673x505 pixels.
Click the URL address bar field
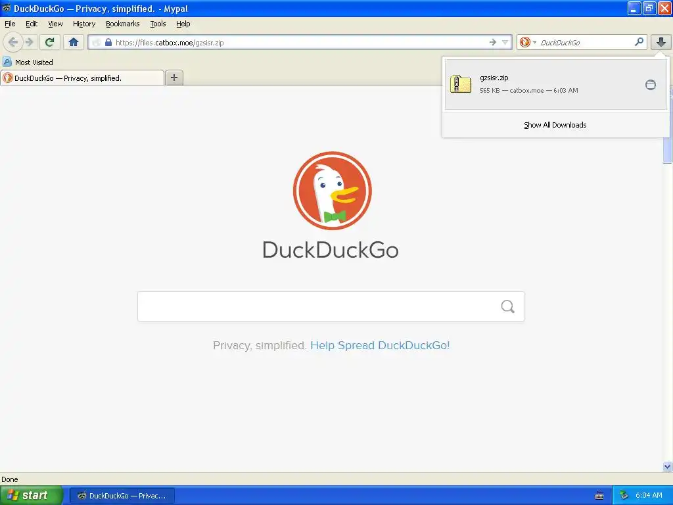click(x=300, y=42)
